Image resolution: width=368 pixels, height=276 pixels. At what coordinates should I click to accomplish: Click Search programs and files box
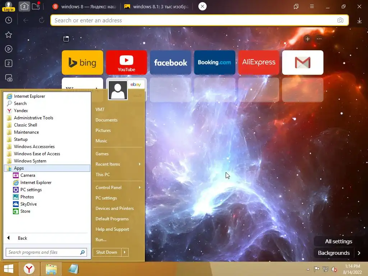46,252
